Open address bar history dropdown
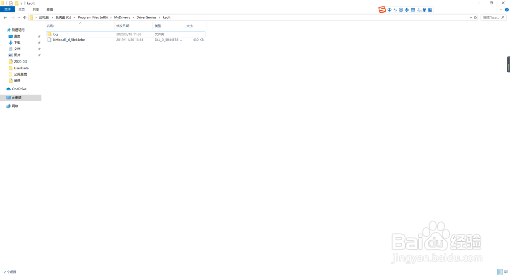Viewport: 510px width, 275px height. coord(471,17)
